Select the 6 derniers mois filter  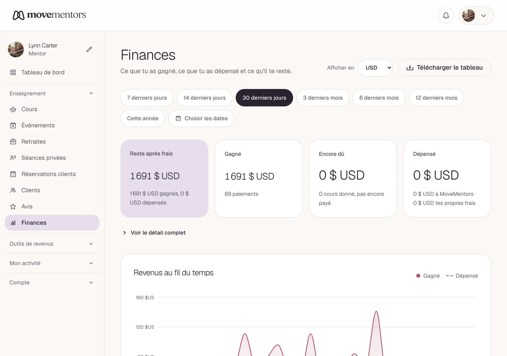379,98
